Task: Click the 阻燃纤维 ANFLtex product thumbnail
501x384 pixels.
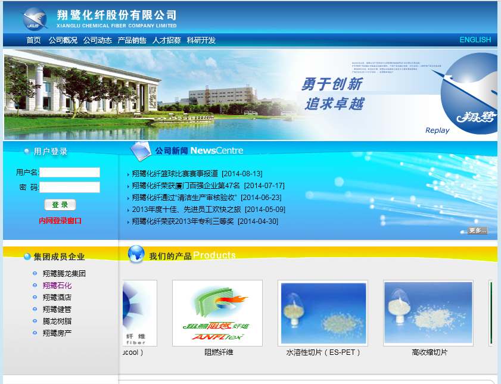Action: pos(217,313)
